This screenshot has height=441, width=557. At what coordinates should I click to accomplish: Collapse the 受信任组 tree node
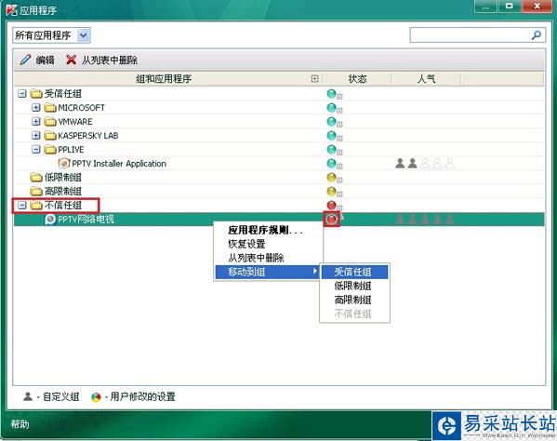(x=22, y=94)
